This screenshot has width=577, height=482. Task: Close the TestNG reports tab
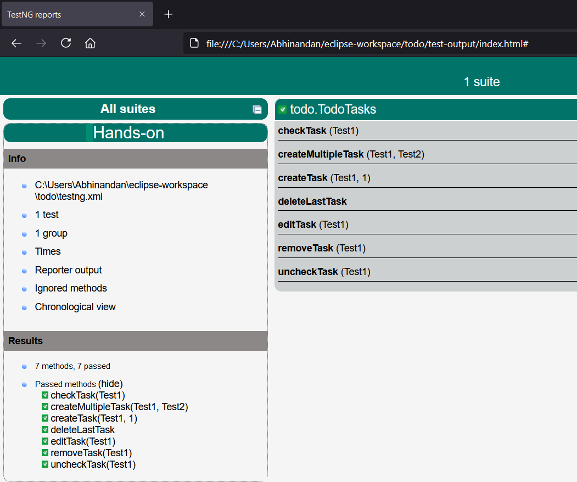click(142, 14)
